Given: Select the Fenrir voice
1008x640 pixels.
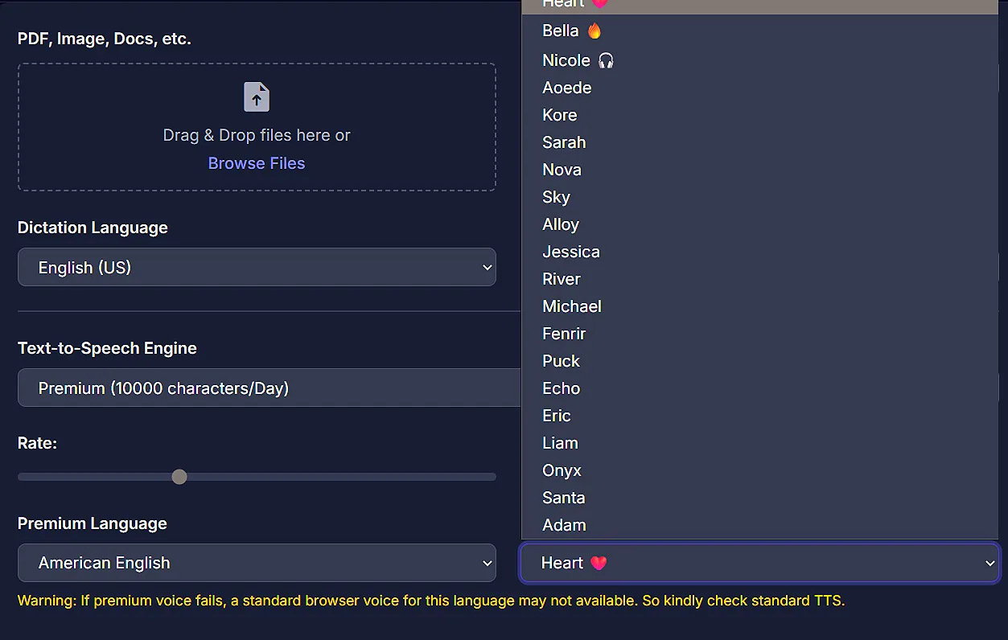Looking at the screenshot, I should [564, 334].
